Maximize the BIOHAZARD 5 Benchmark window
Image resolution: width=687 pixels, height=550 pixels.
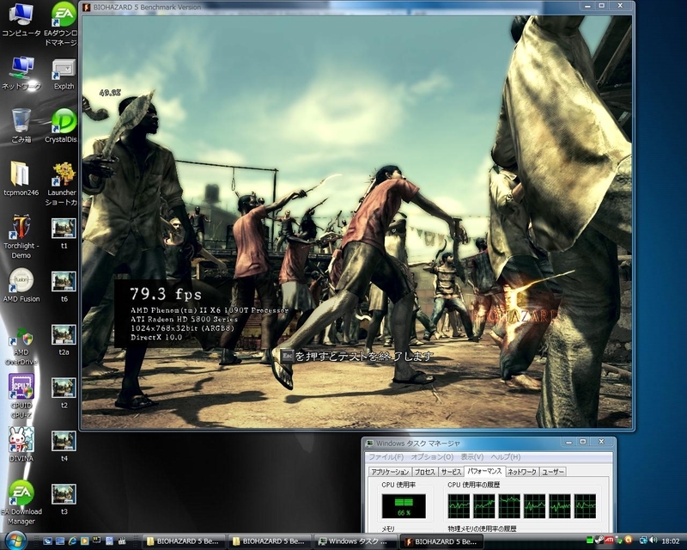point(602,6)
